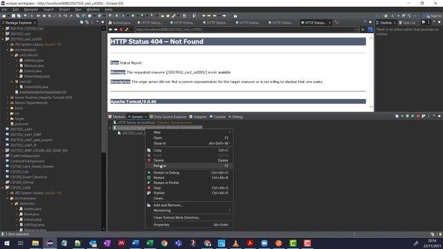The width and height of the screenshot is (443, 249).
Task: Switch to the Task List tab
Action: [407, 23]
